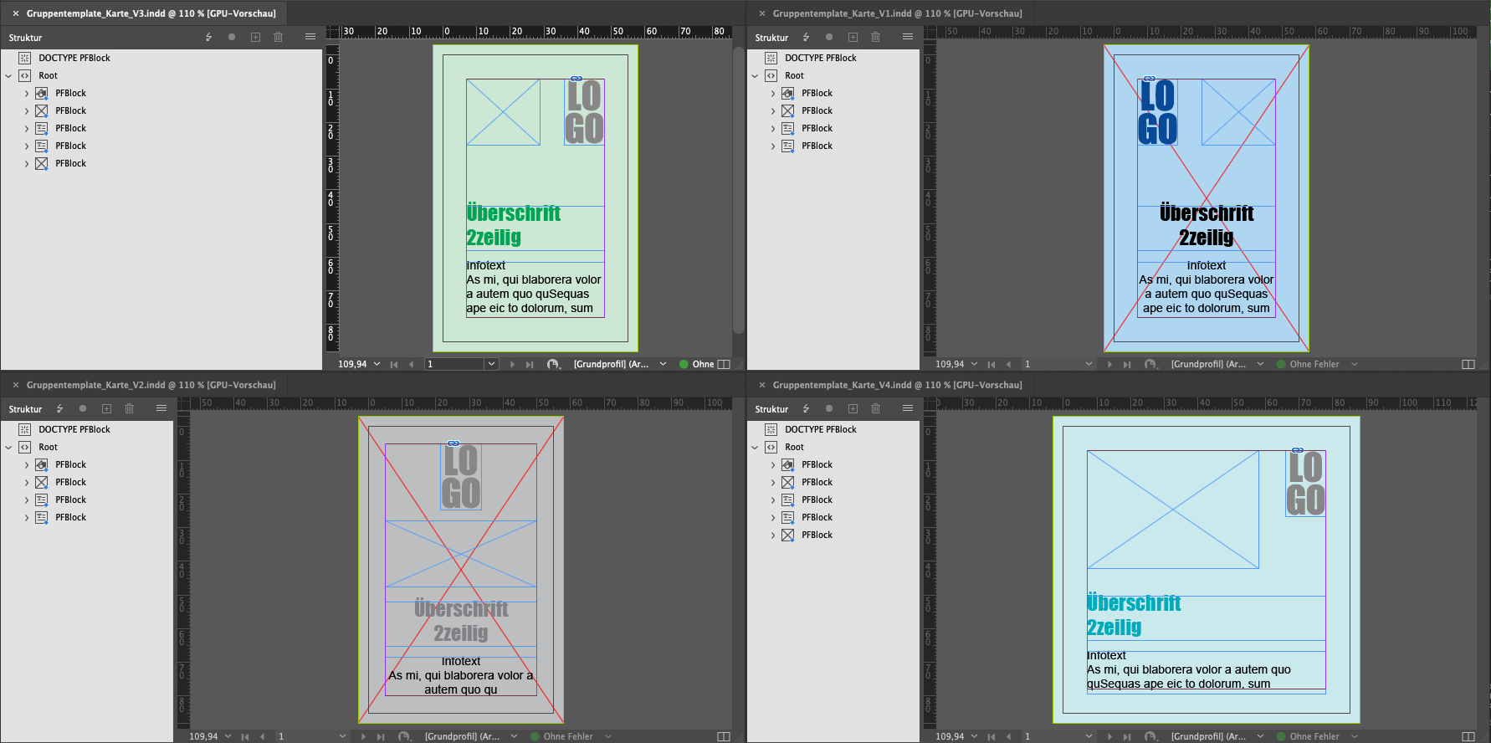The width and height of the screenshot is (1491, 743).
Task: Collapse the Root node in Karte_V3 structure
Action: 8,75
